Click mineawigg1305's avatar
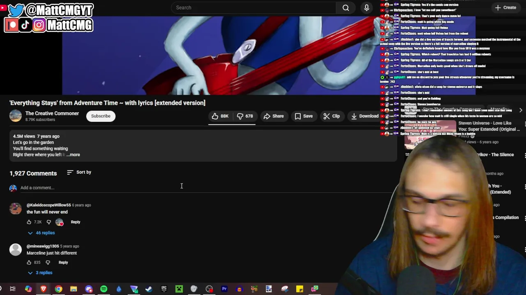The image size is (526, 295). [16, 250]
